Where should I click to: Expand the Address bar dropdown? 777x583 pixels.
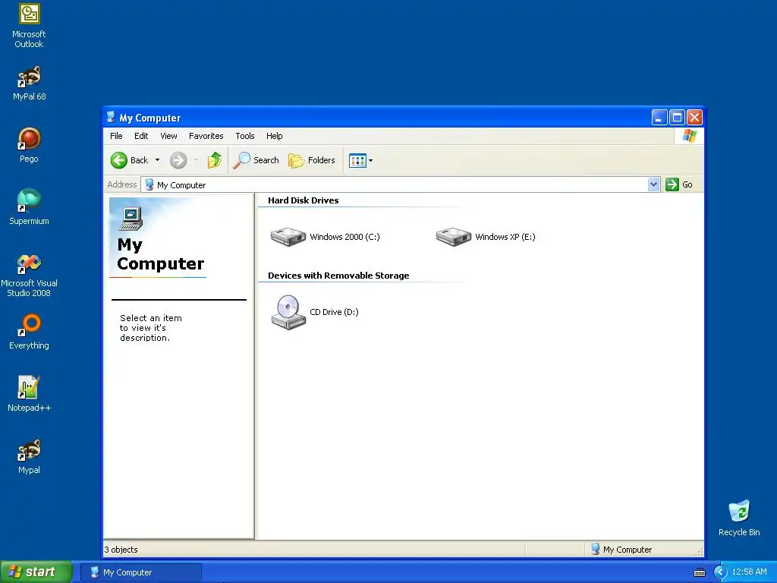click(x=653, y=184)
